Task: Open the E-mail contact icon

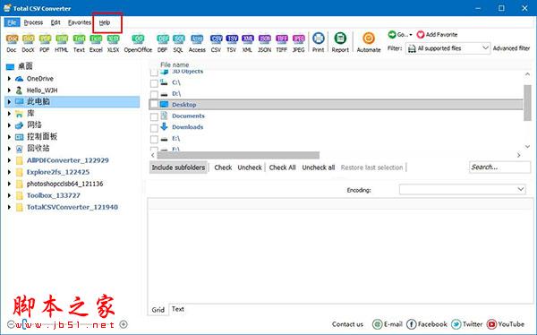Action: (x=377, y=324)
